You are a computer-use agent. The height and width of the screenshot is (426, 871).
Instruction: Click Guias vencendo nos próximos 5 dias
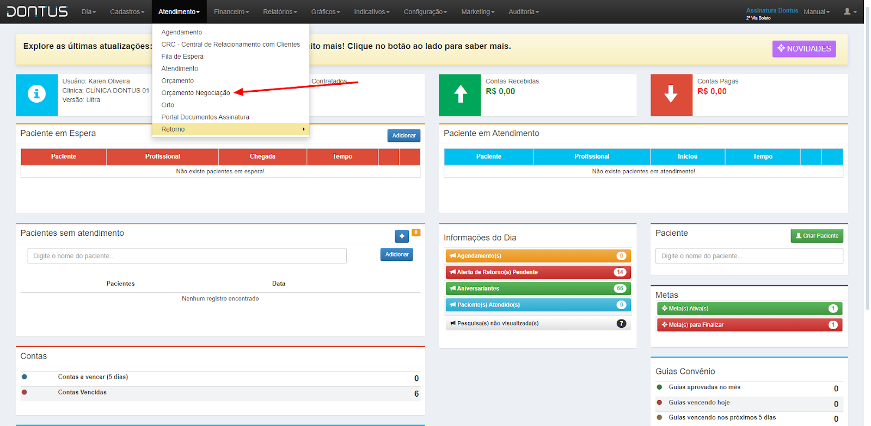(722, 417)
